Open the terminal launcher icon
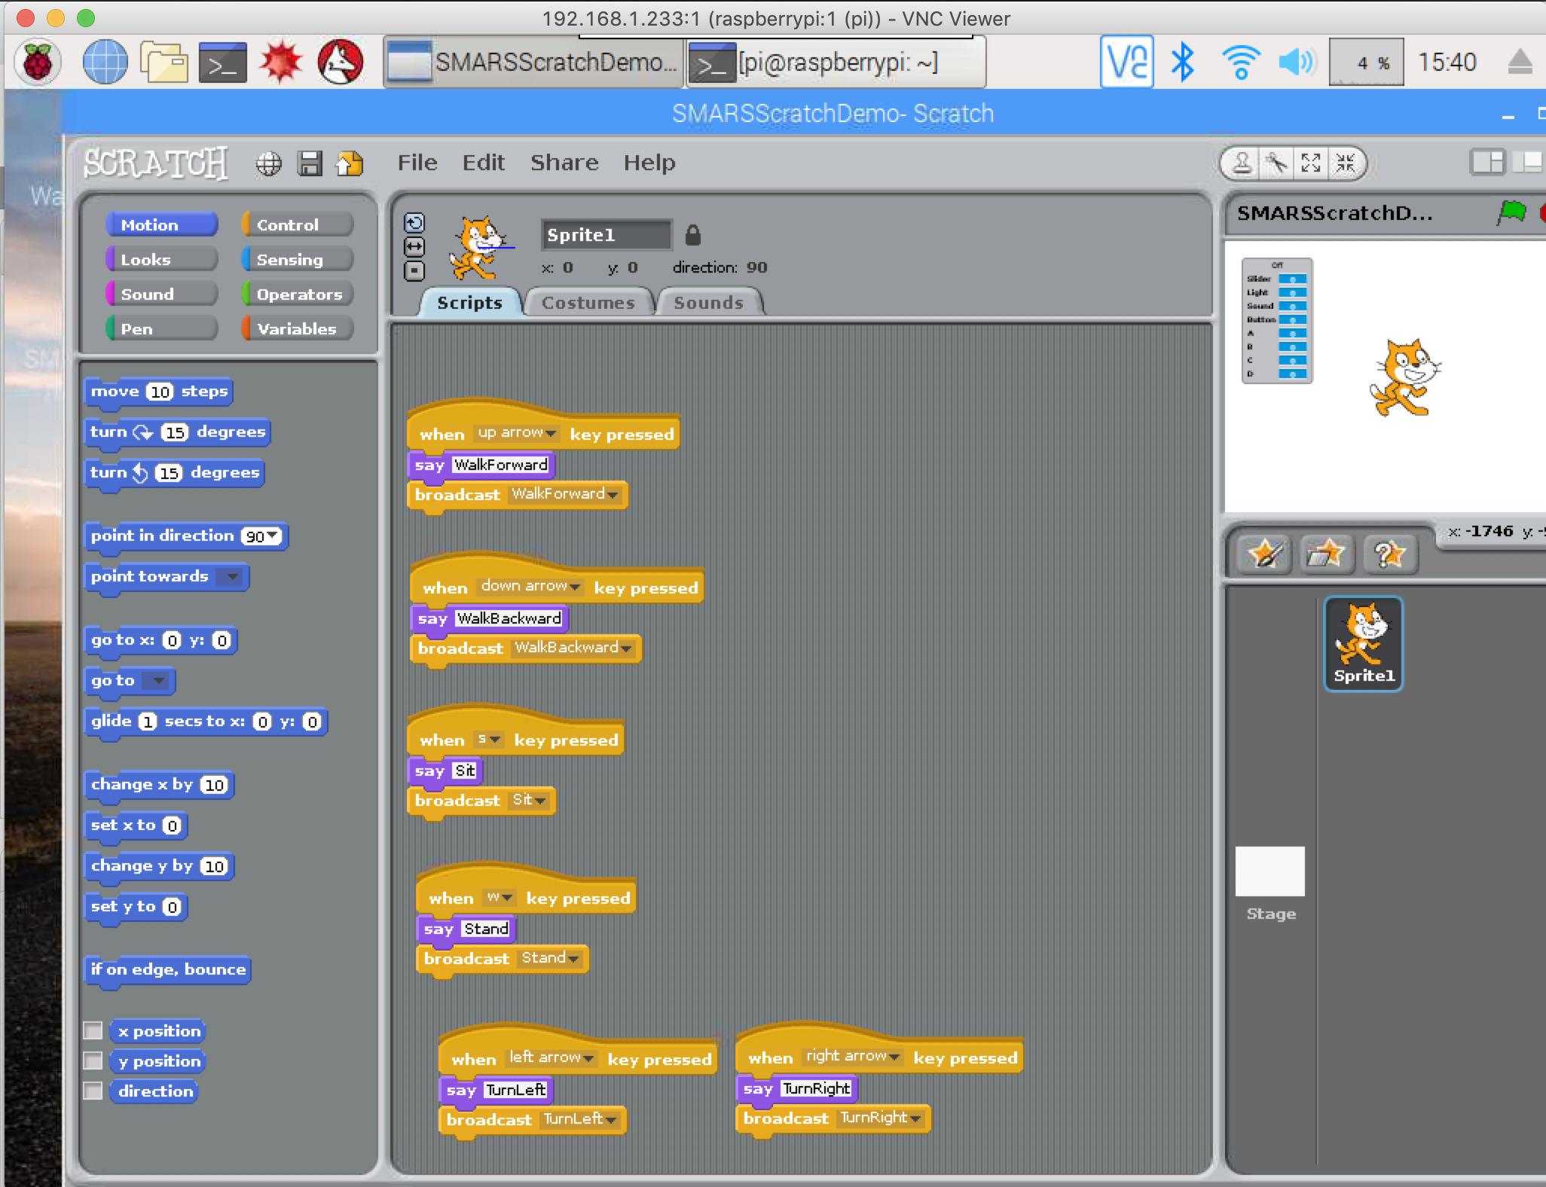This screenshot has width=1546, height=1187. (x=223, y=62)
